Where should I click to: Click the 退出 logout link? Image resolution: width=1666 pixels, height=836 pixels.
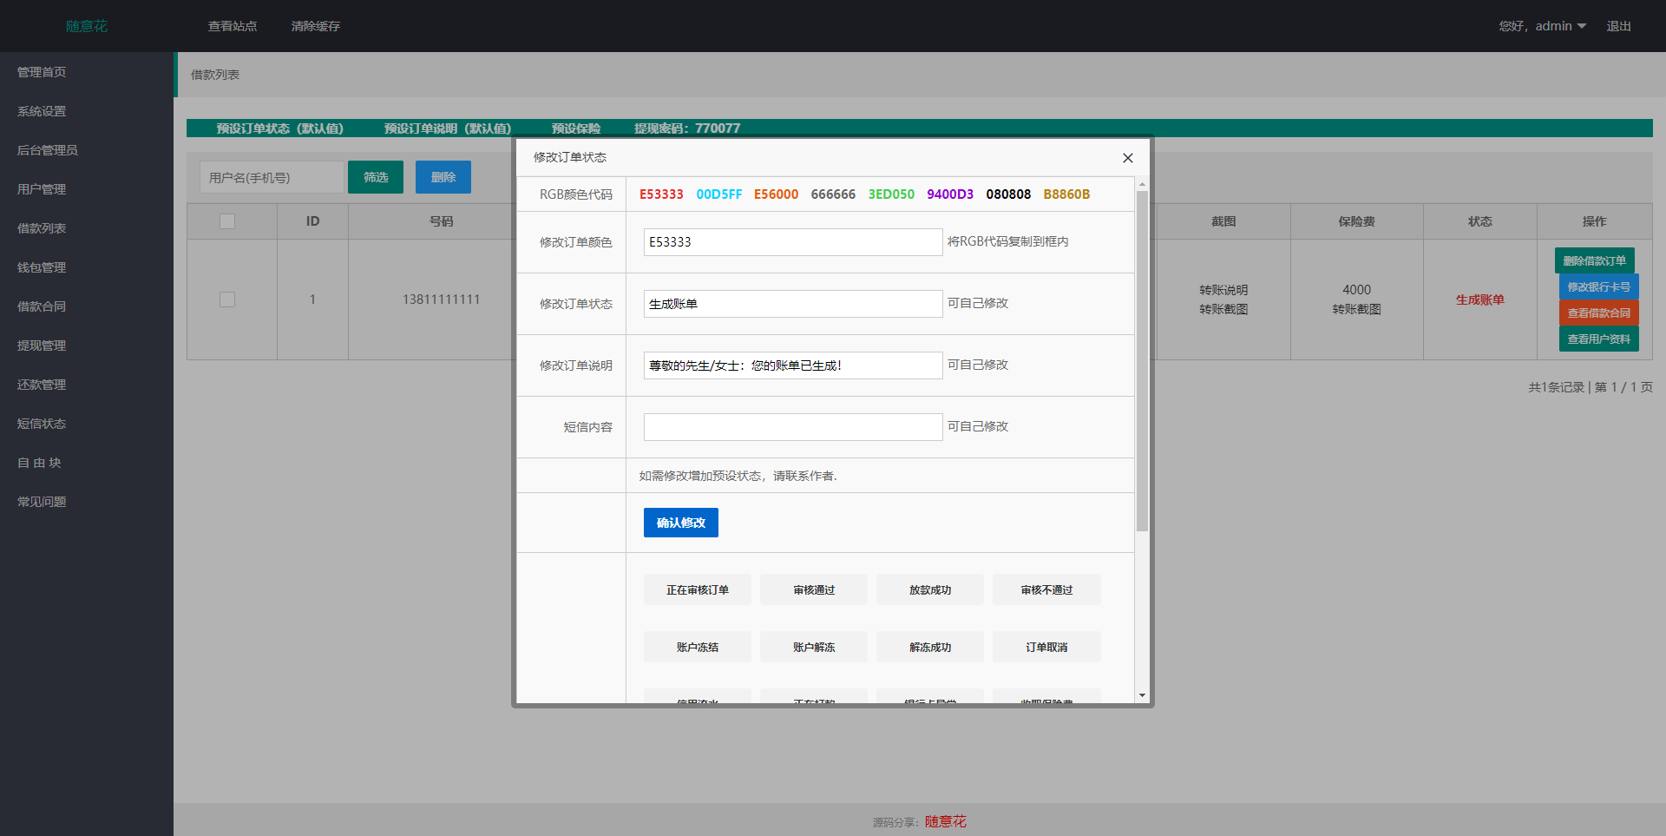click(x=1618, y=26)
